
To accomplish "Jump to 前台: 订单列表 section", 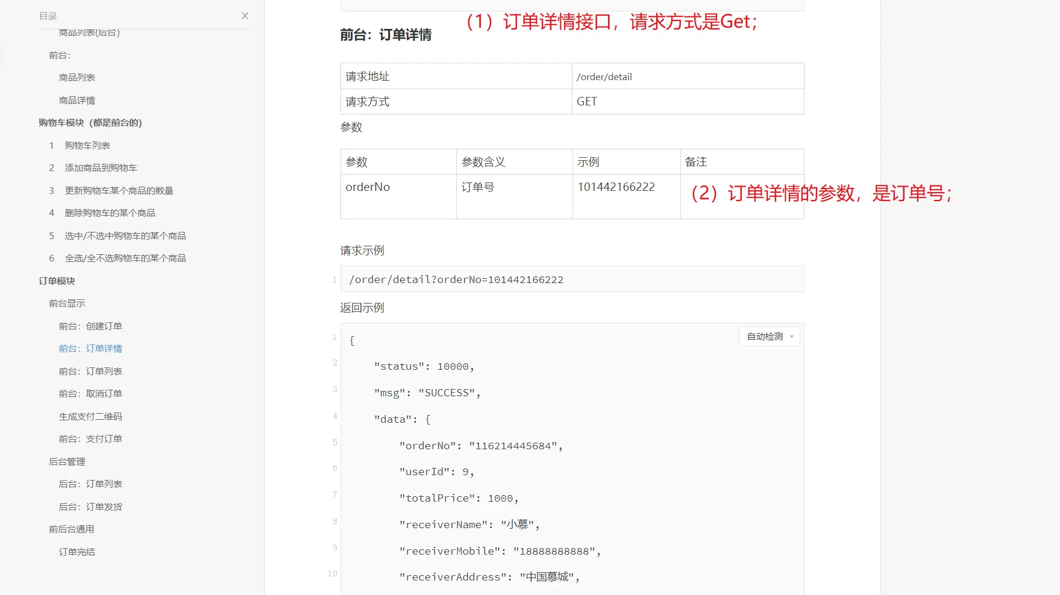I will [90, 372].
